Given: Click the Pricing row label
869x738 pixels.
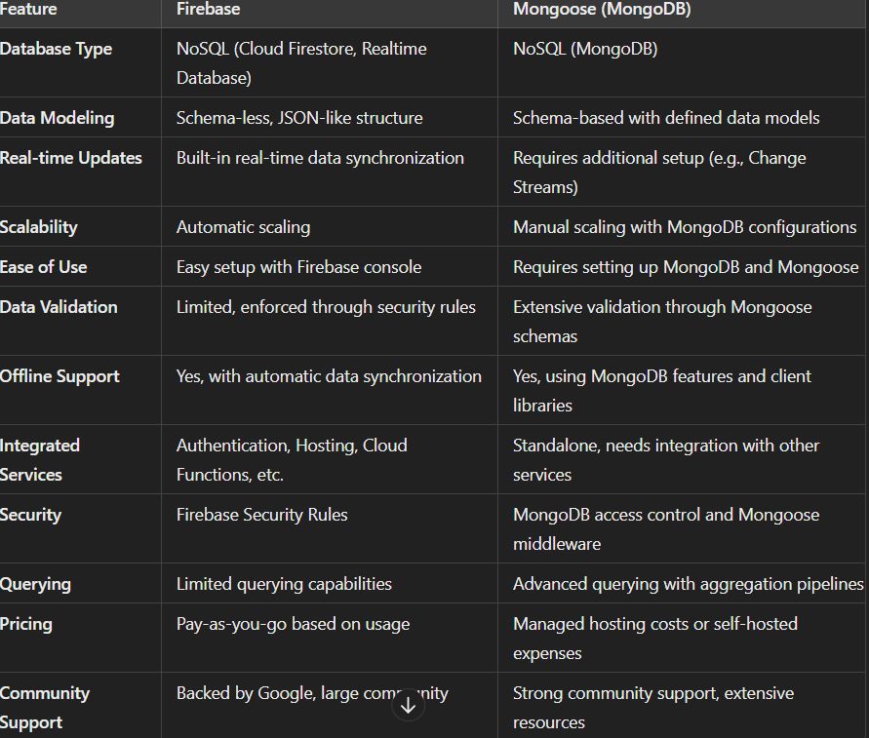Looking at the screenshot, I should coord(26,624).
